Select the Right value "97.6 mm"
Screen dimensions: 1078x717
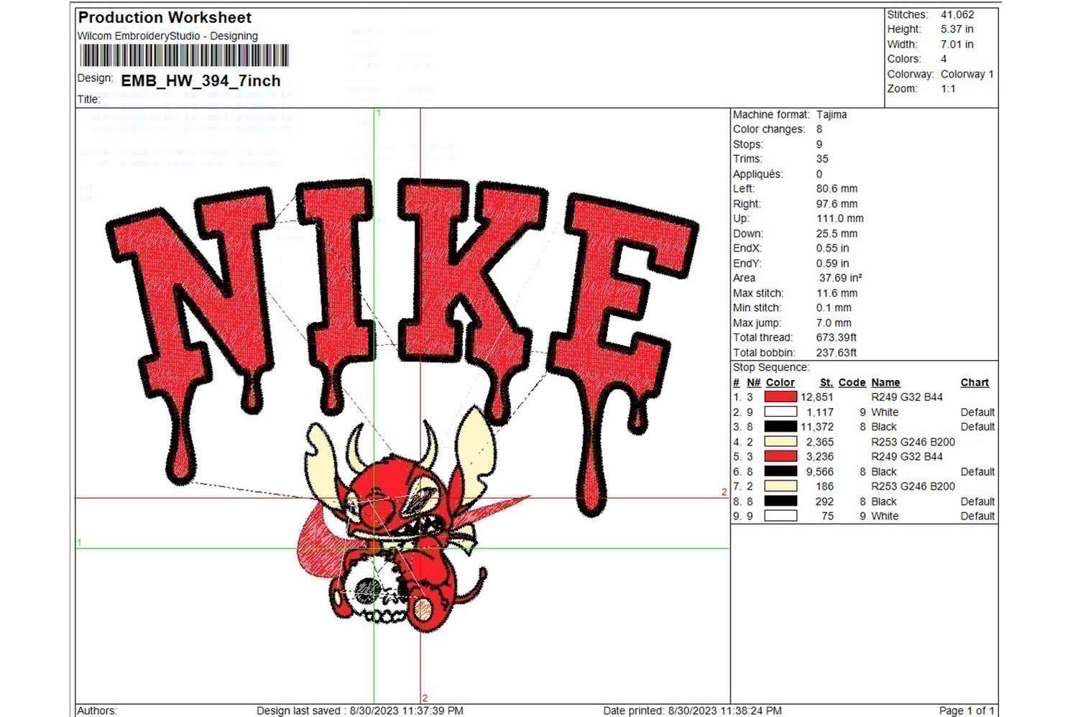837,204
